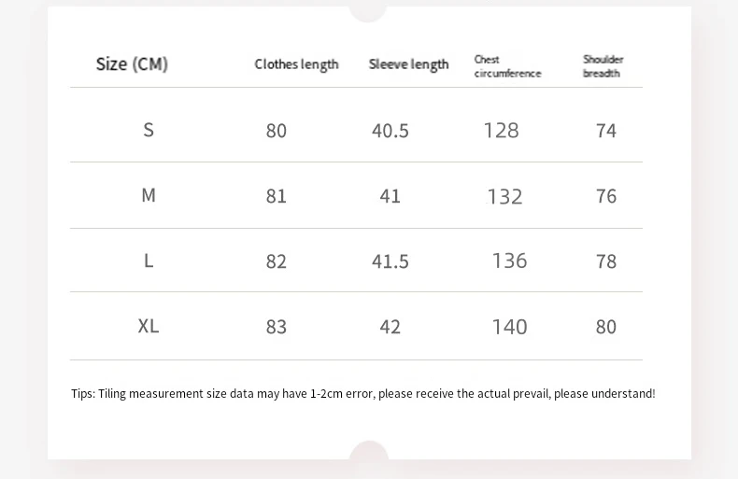Image resolution: width=738 pixels, height=479 pixels.
Task: Click the chest value 136 for L
Action: coord(509,261)
